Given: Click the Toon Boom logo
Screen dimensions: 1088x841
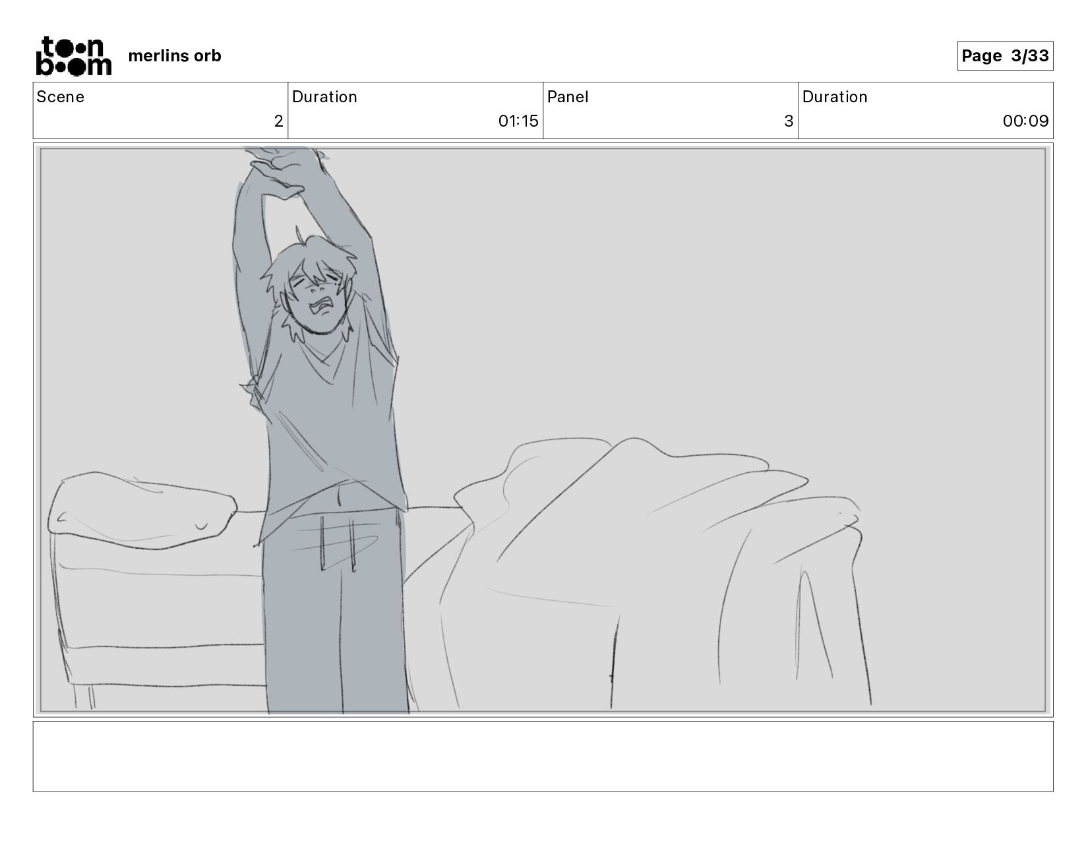Looking at the screenshot, I should pyautogui.click(x=73, y=56).
